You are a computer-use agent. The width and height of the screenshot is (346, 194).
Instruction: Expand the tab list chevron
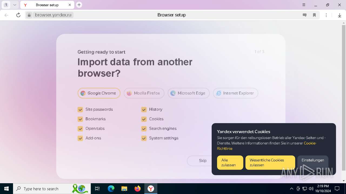15,5
